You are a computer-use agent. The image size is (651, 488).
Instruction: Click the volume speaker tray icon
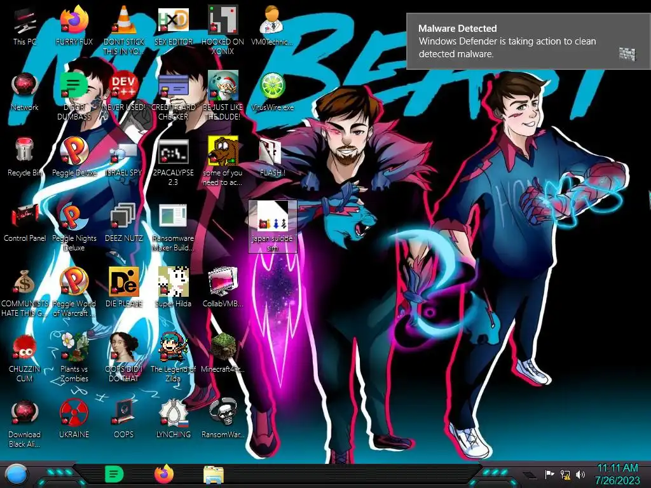[580, 474]
